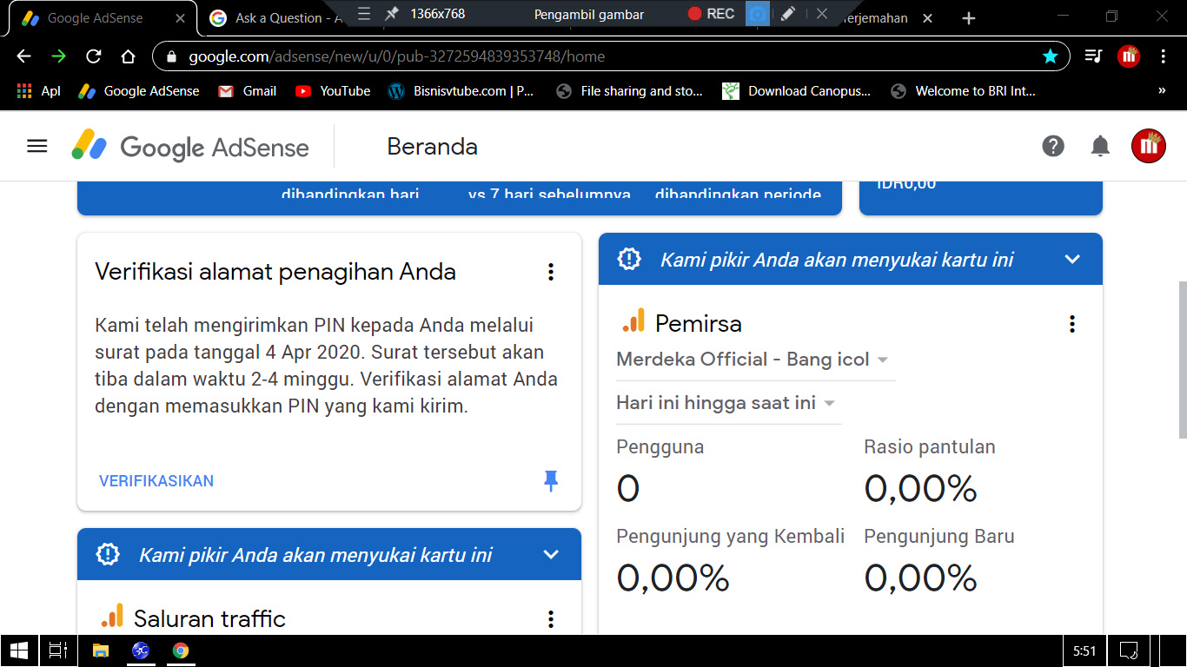Image resolution: width=1187 pixels, height=667 pixels.
Task: Close the Google AdSense tab
Action: click(180, 17)
